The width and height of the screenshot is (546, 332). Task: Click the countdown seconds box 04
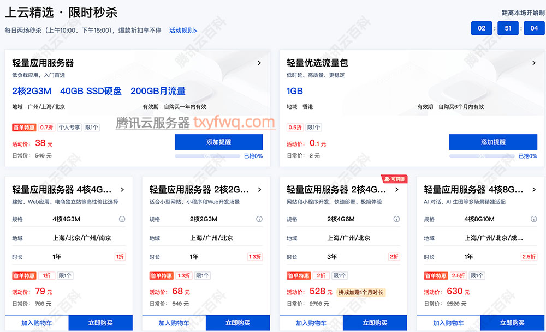point(534,28)
